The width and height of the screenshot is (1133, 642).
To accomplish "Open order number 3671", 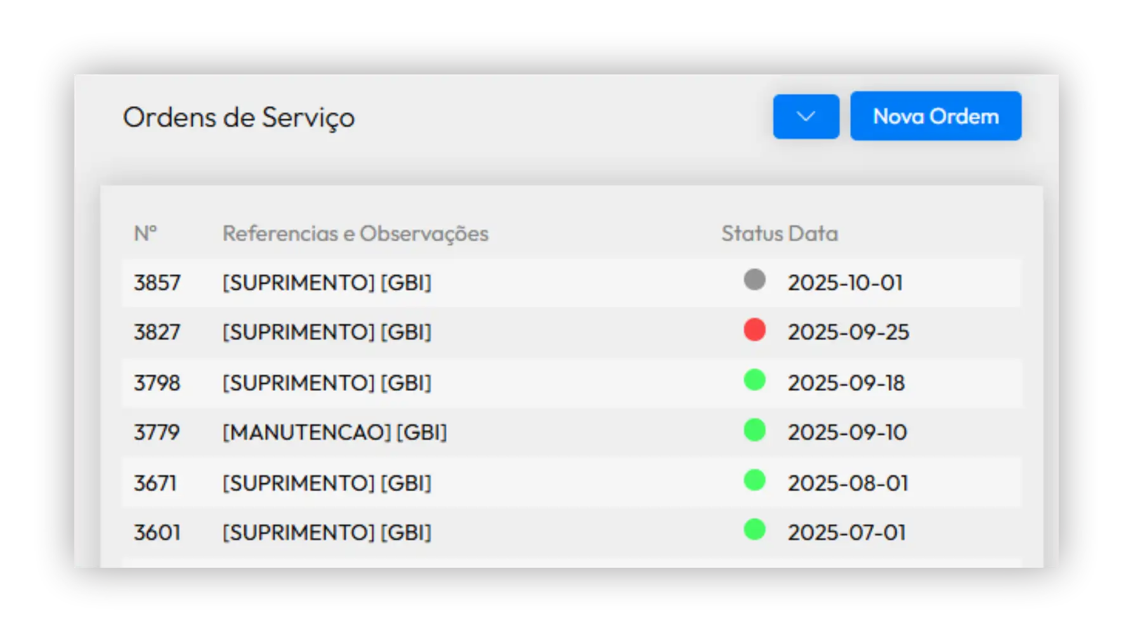I will click(155, 483).
